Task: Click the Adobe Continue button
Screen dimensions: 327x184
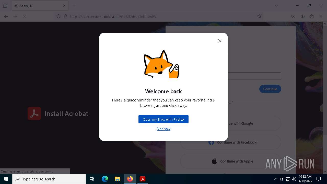Action: click(270, 89)
